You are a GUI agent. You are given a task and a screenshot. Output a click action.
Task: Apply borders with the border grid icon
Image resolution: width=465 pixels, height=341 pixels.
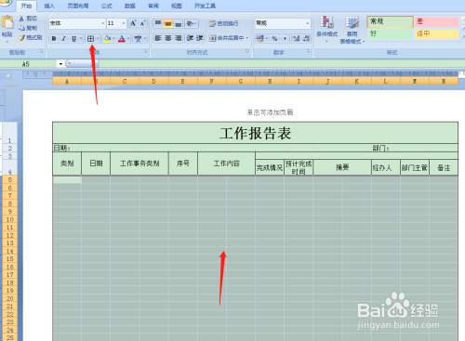[x=90, y=39]
